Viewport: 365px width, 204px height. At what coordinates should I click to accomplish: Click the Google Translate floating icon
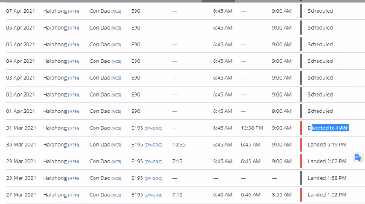(358, 158)
